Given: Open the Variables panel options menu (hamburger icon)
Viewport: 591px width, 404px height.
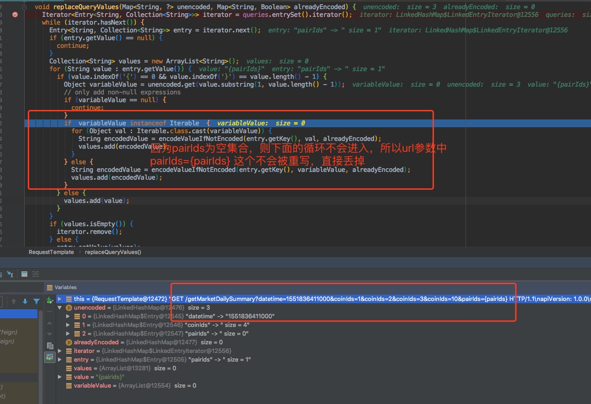Looking at the screenshot, I should click(x=49, y=287).
